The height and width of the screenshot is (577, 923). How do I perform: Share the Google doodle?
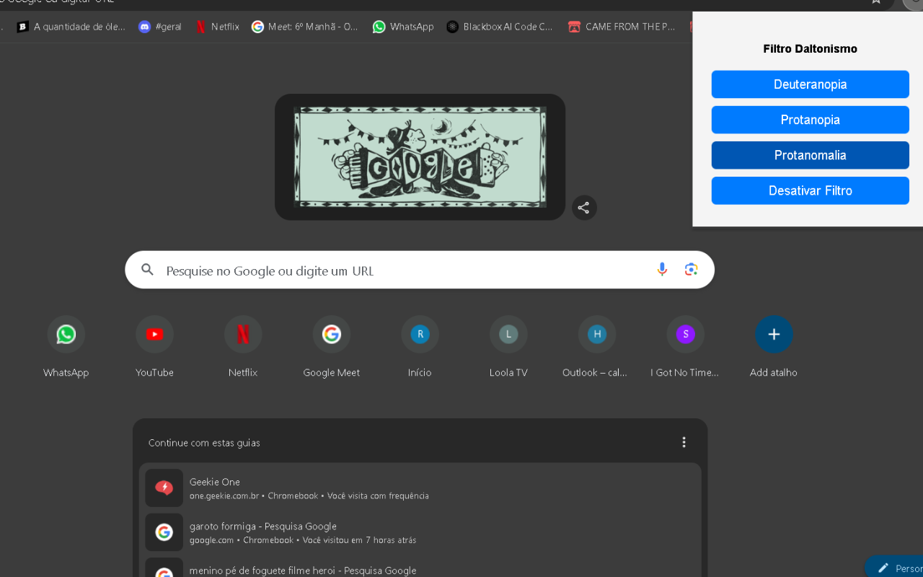coord(584,208)
